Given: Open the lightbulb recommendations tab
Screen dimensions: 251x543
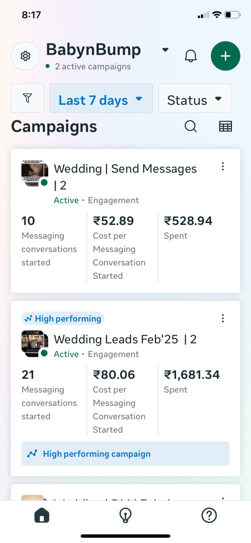Looking at the screenshot, I should [x=125, y=516].
